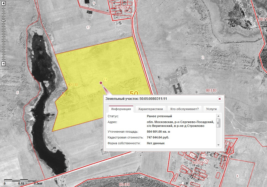Open the Услуги tab
267x187 pixels.
pyautogui.click(x=212, y=109)
